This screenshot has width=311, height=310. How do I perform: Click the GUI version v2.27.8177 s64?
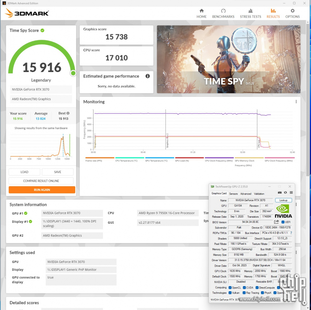tap(168, 222)
